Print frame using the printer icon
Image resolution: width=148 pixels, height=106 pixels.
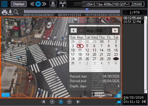pyautogui.click(x=4, y=12)
